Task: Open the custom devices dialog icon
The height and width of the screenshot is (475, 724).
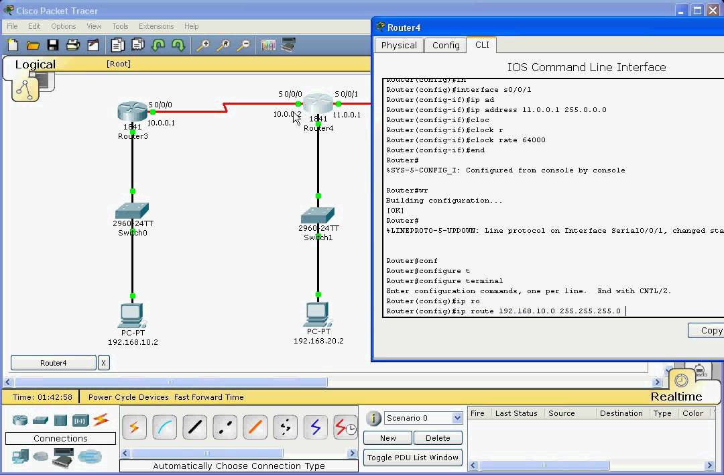Action: pos(288,45)
